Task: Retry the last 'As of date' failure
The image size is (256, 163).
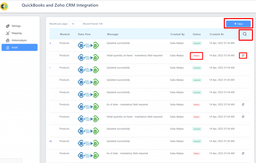Action: pyautogui.click(x=243, y=153)
